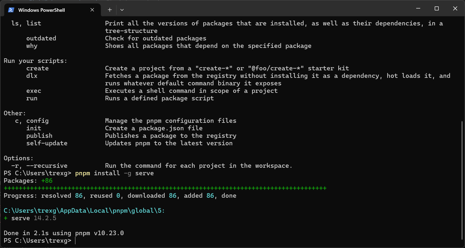
Task: Expand the new tab profiles dropdown chevron
Action: [x=122, y=10]
